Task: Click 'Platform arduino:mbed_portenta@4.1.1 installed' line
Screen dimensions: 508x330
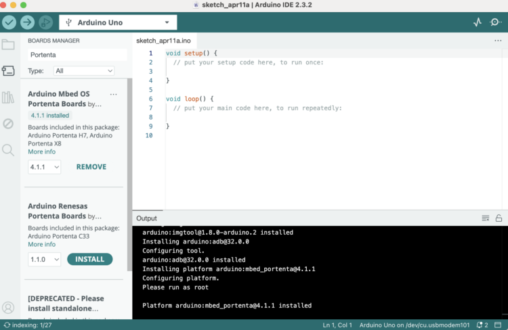Action: coord(227,306)
